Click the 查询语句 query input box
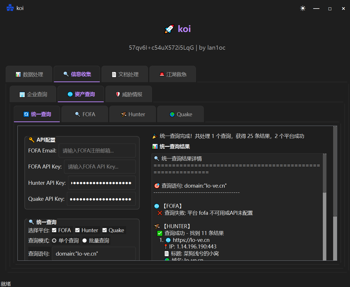Screen dimensions: 350x287 (x=94, y=254)
